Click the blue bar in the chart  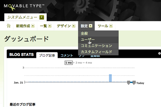click(x=110, y=78)
